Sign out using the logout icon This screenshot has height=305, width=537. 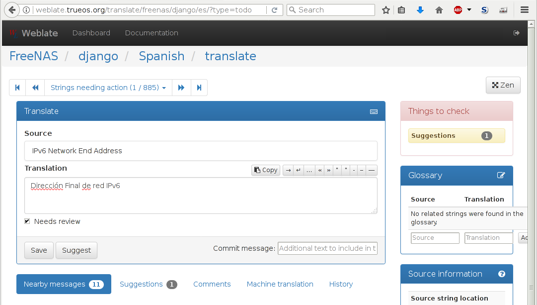click(x=516, y=32)
